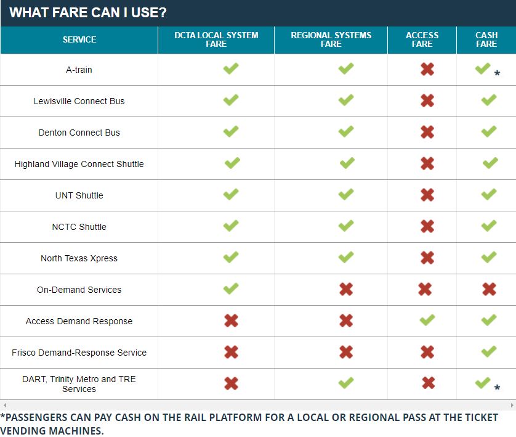Image resolution: width=516 pixels, height=437 pixels.
Task: Click the Denton Connect Bus Access Fare X
Action: (427, 132)
